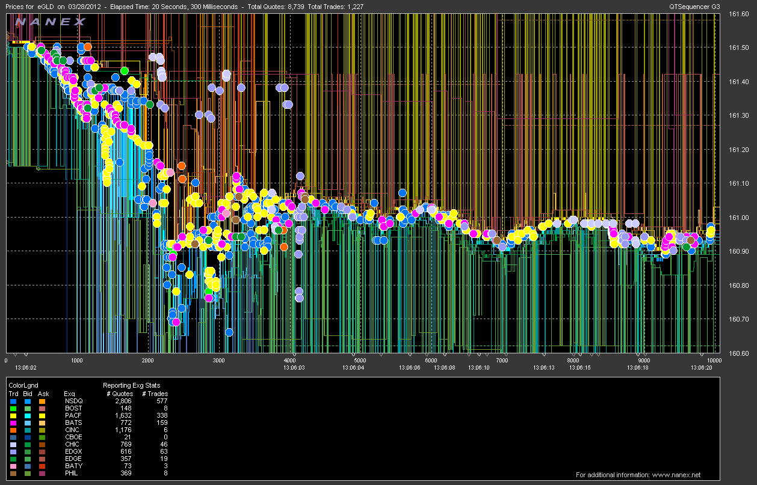Click the CINC exchange label

point(72,430)
